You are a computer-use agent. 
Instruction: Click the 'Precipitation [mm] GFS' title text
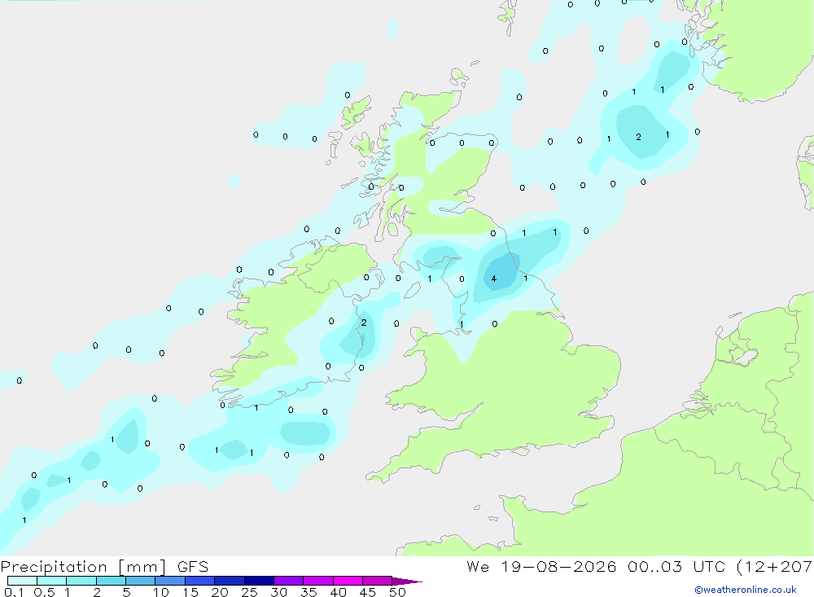(x=104, y=566)
